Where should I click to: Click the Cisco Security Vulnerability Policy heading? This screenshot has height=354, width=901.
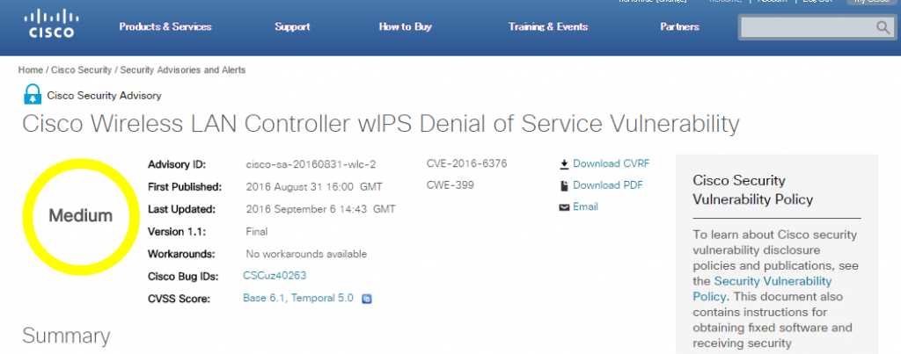[x=753, y=190]
